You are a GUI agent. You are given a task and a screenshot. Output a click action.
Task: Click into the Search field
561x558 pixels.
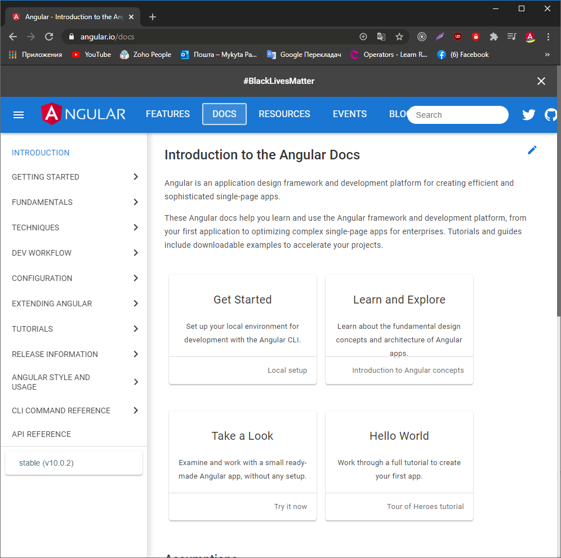tap(458, 115)
